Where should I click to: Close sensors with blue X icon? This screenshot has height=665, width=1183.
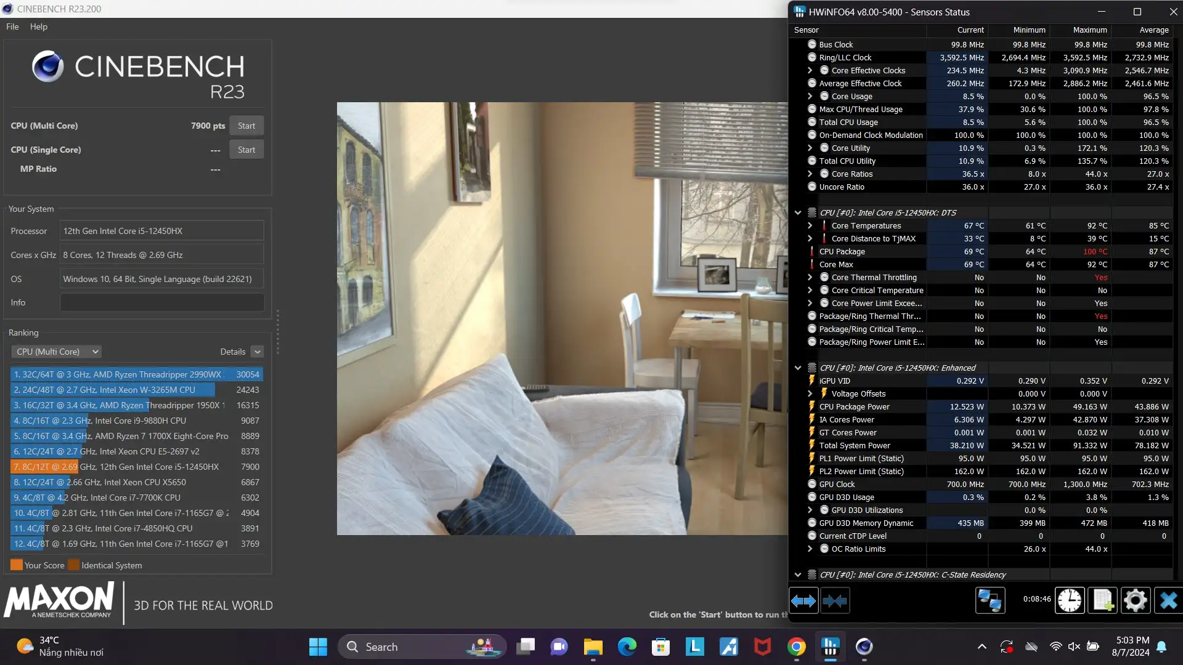[1168, 600]
